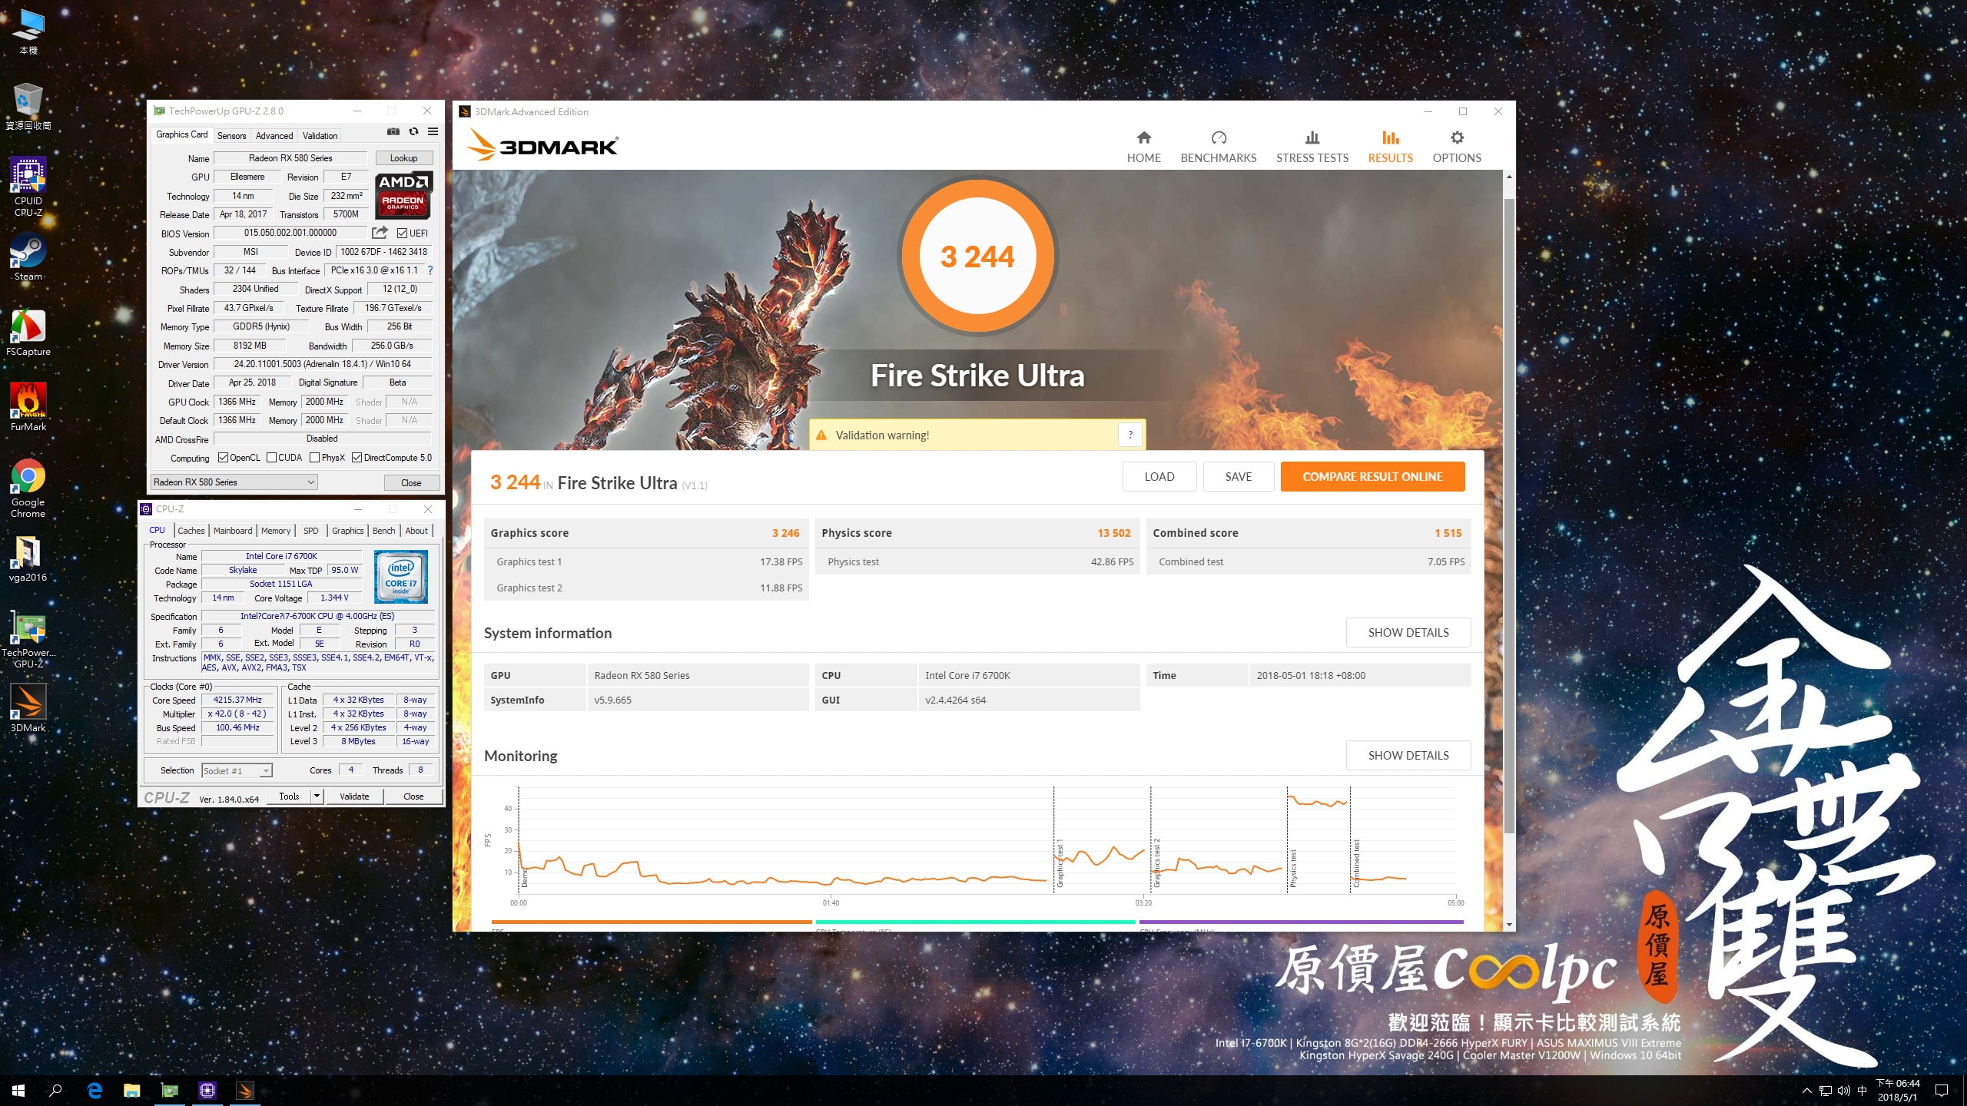This screenshot has height=1106, width=1967.
Task: Click the GPU-Z refresh icon
Action: pyautogui.click(x=413, y=131)
